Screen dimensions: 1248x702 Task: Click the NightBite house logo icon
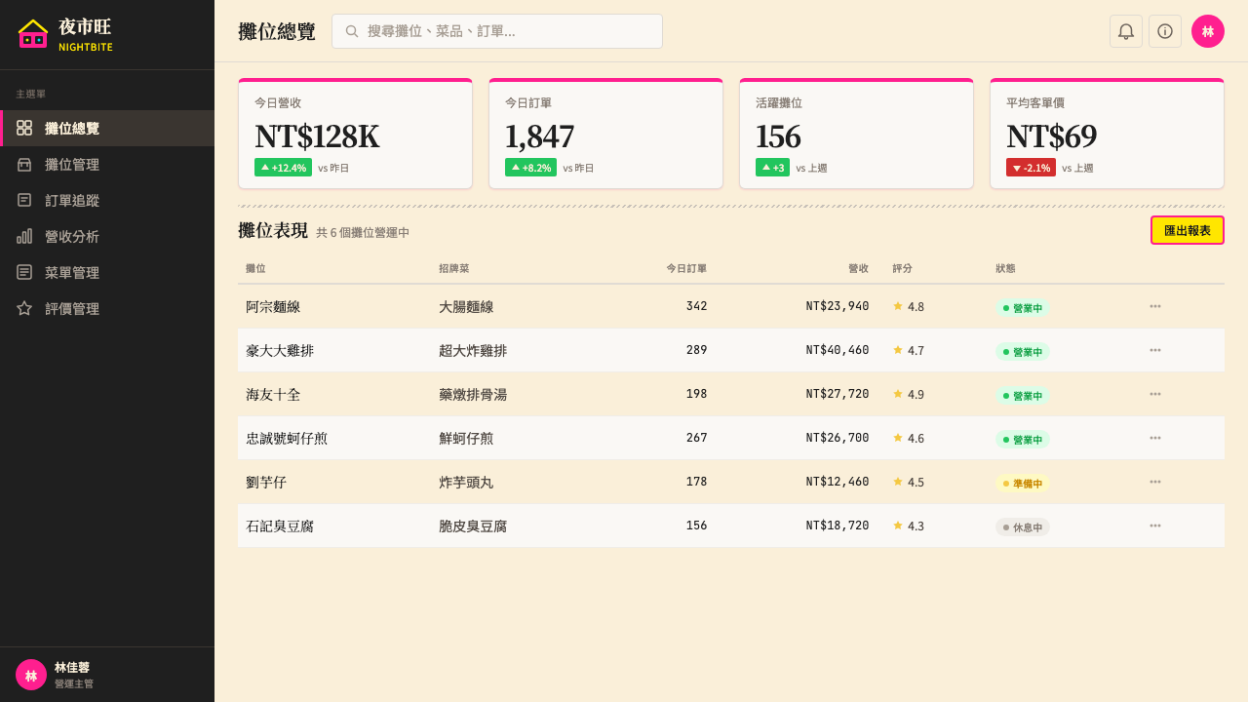pos(33,34)
